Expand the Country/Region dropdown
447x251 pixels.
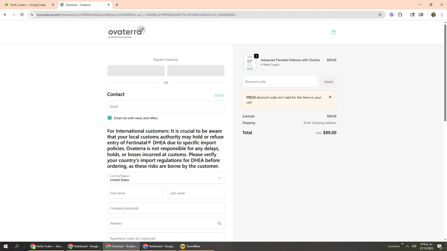(x=166, y=178)
